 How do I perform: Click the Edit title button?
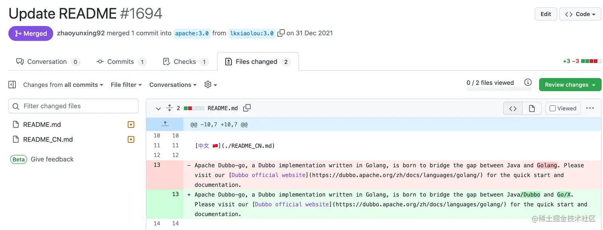tap(546, 14)
